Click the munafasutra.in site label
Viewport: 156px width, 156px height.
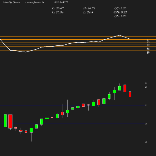[x=36, y=2]
